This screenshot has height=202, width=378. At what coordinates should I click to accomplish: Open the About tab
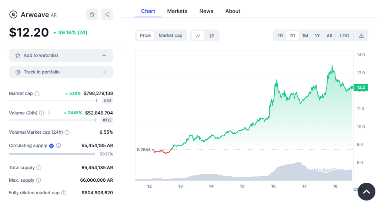[x=233, y=11]
